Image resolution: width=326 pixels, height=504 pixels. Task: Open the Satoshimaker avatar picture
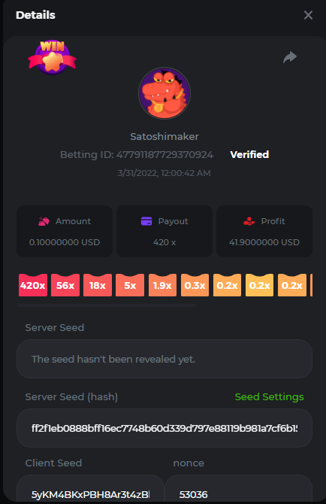pyautogui.click(x=165, y=93)
